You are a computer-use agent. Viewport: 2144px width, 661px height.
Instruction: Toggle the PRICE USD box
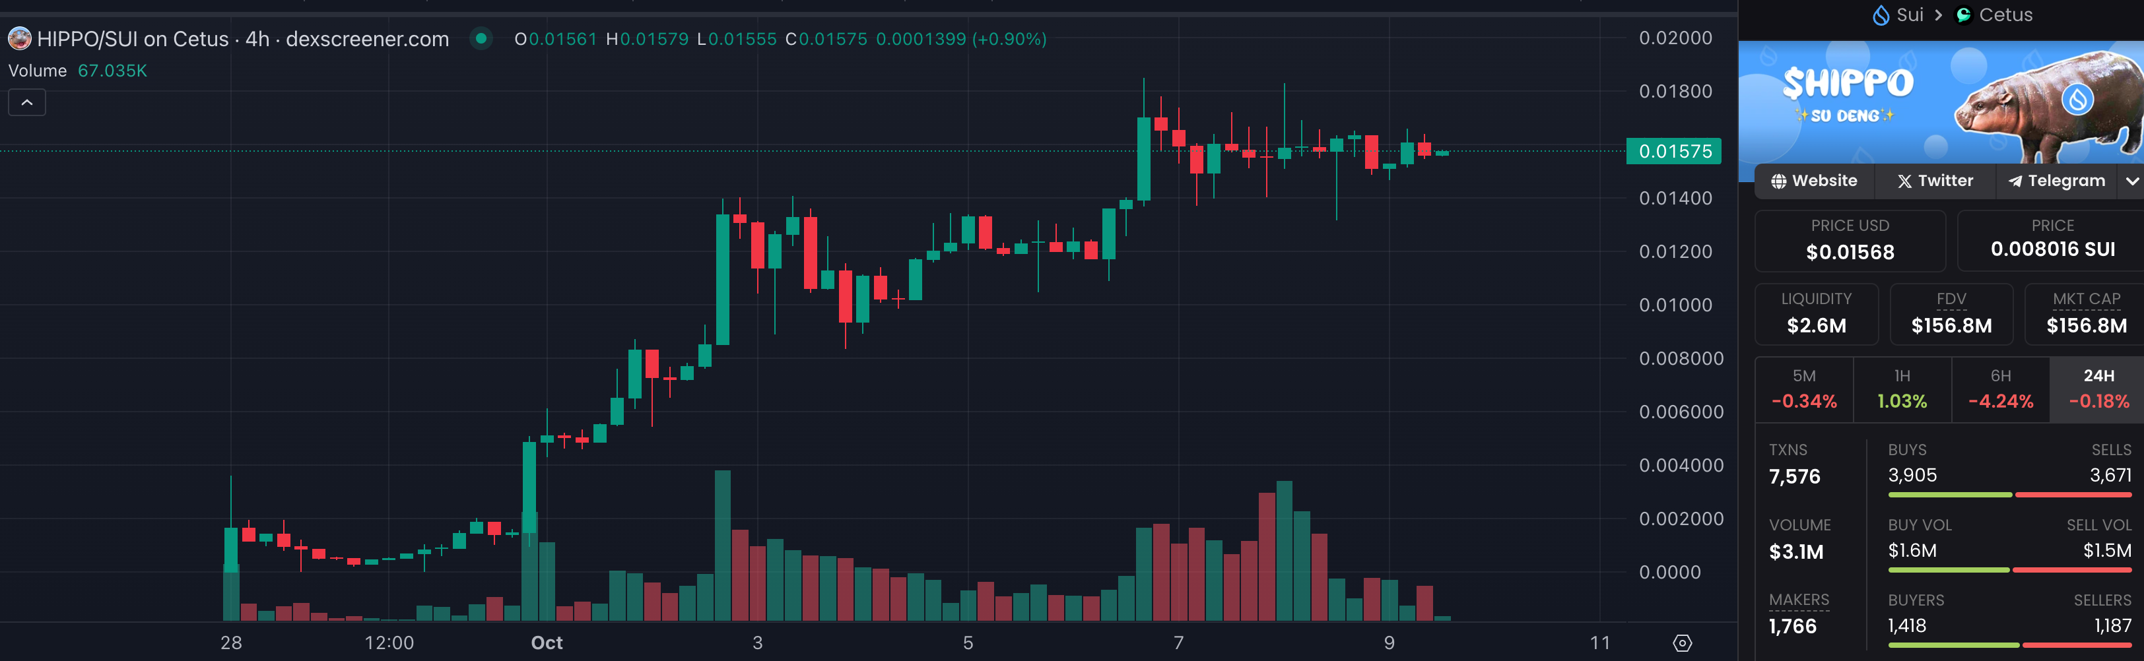pos(1850,240)
